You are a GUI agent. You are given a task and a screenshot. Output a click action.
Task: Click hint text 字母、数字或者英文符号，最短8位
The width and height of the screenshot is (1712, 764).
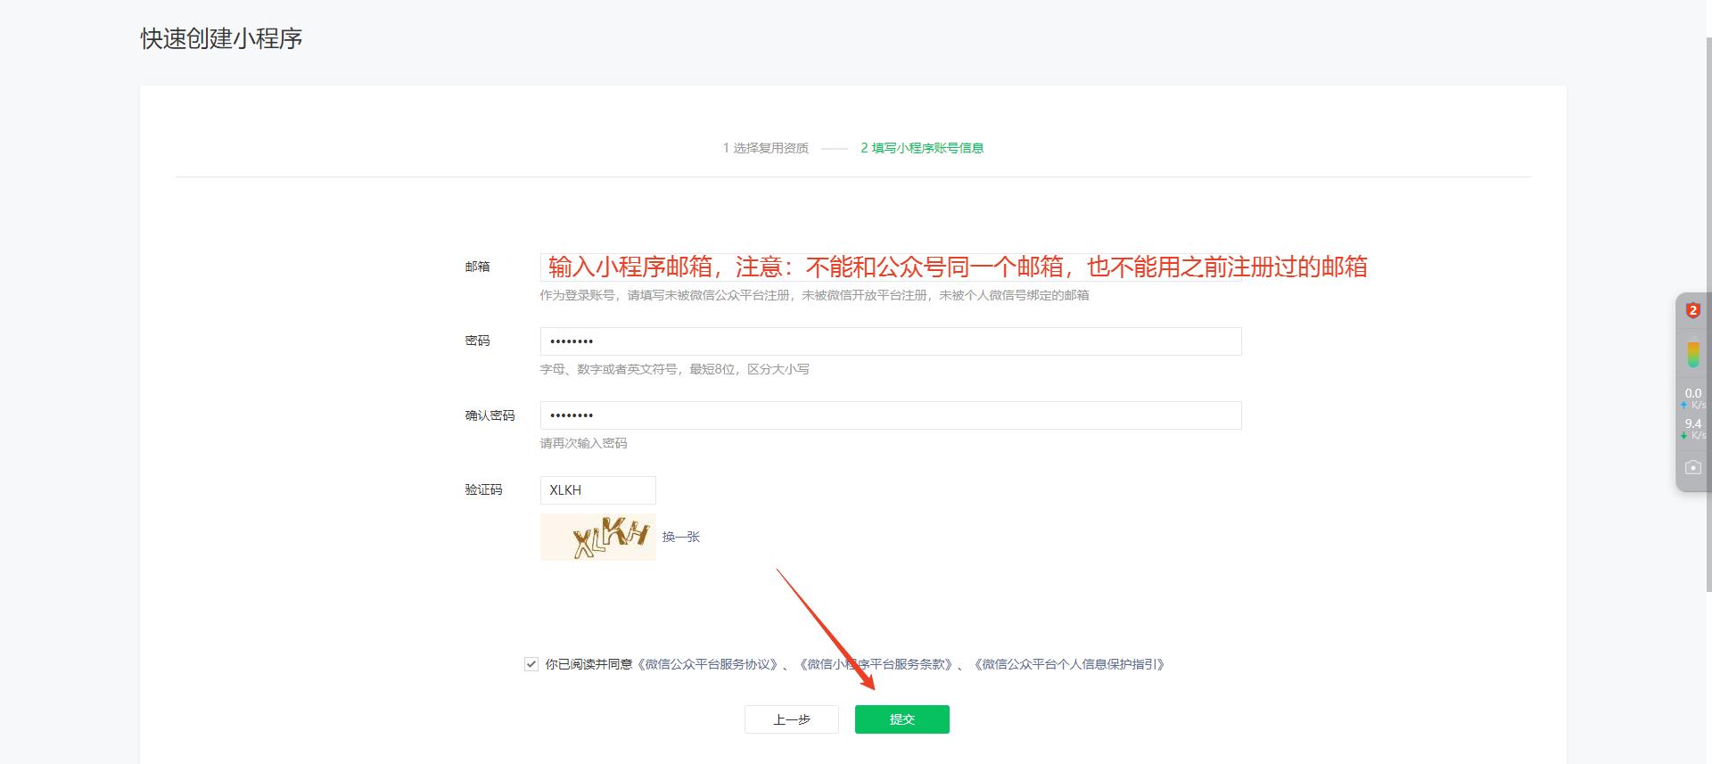point(674,369)
